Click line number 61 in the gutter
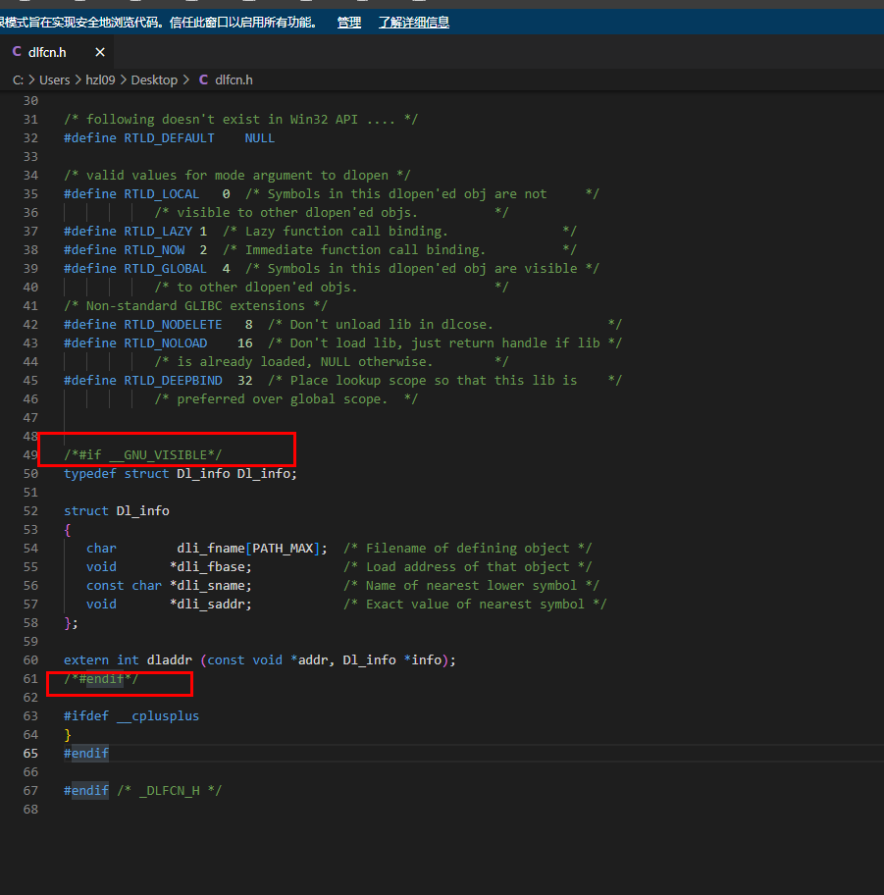This screenshot has width=884, height=895. (x=29, y=678)
